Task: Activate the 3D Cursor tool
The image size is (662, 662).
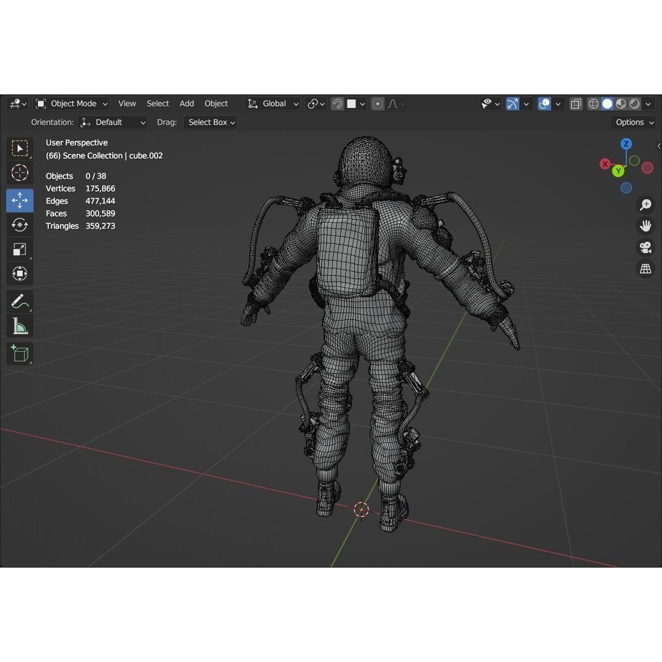Action: pos(20,173)
